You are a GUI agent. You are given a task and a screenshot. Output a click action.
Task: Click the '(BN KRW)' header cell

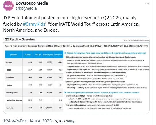14,55
